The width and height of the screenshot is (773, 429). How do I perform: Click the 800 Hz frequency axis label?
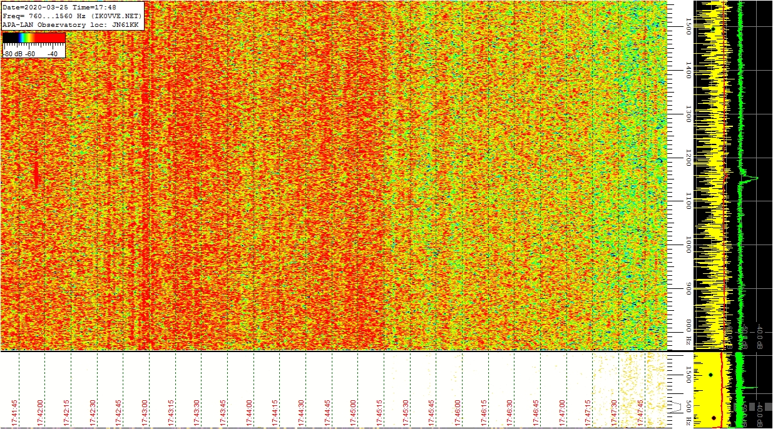[x=689, y=333]
